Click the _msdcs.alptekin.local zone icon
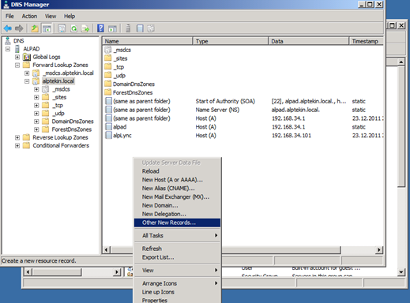Viewport: 410px width, 303px height. [36, 73]
